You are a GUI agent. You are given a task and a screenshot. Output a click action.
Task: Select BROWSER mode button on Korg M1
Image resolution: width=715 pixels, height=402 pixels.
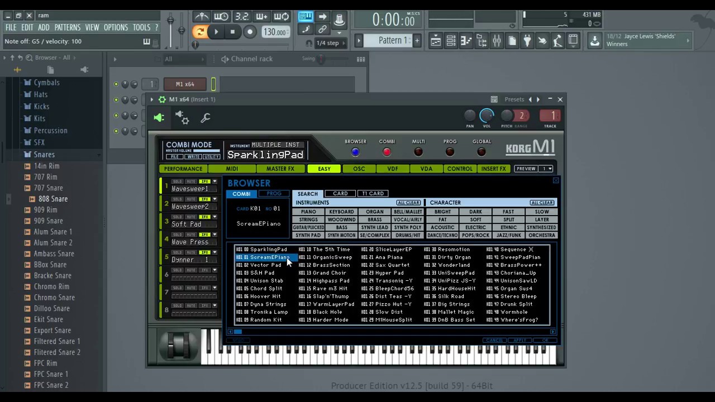coord(355,152)
